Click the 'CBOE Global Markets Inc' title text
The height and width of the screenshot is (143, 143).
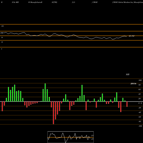pyautogui.click(x=123, y=2)
